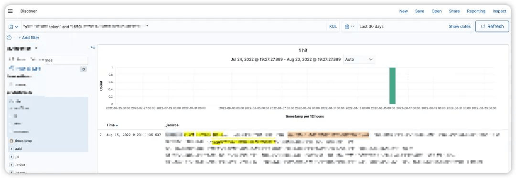516x178 pixels.
Task: Sort by the Time column header
Action: coord(112,125)
